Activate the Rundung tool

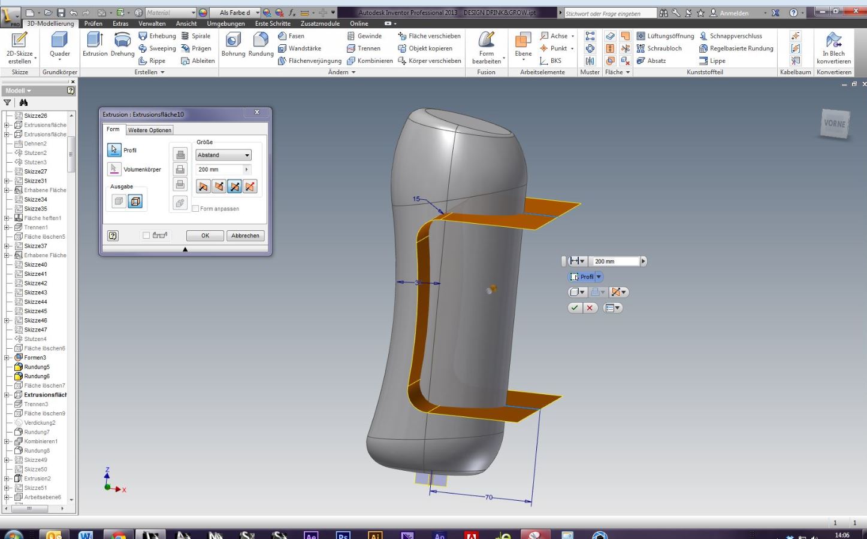pos(261,45)
